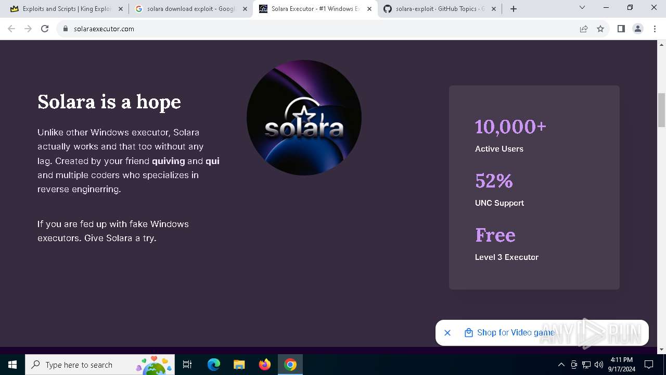Open the tab search dropdown arrow
Image resolution: width=666 pixels, height=375 pixels.
(x=582, y=7)
